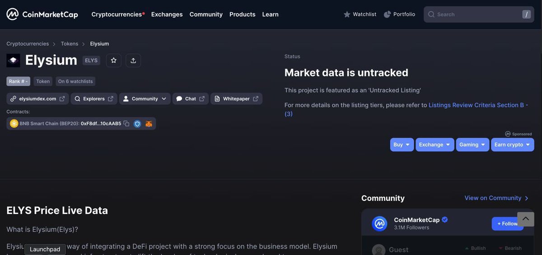The height and width of the screenshot is (255, 542).
Task: Open the View on Community link
Action: pyautogui.click(x=497, y=198)
